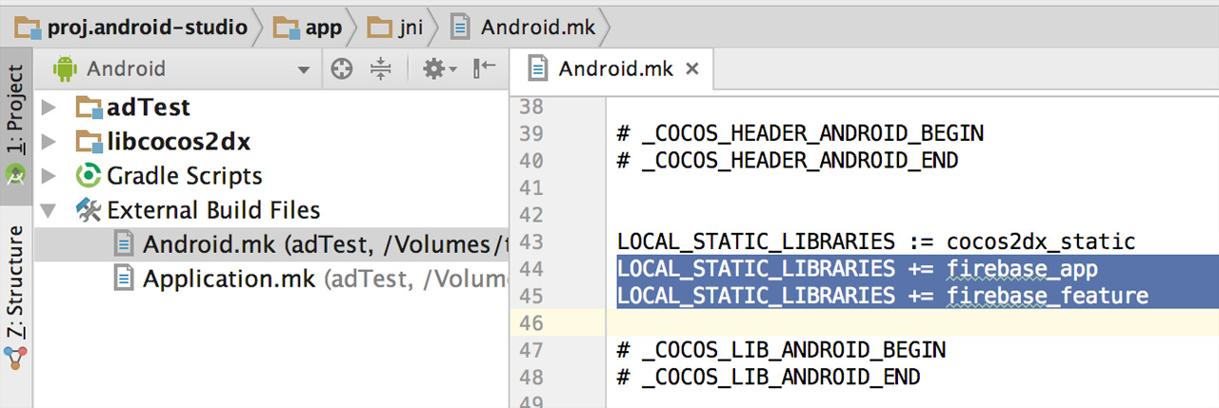Expand the adTest tree node
The height and width of the screenshot is (408, 1219).
click(x=50, y=107)
